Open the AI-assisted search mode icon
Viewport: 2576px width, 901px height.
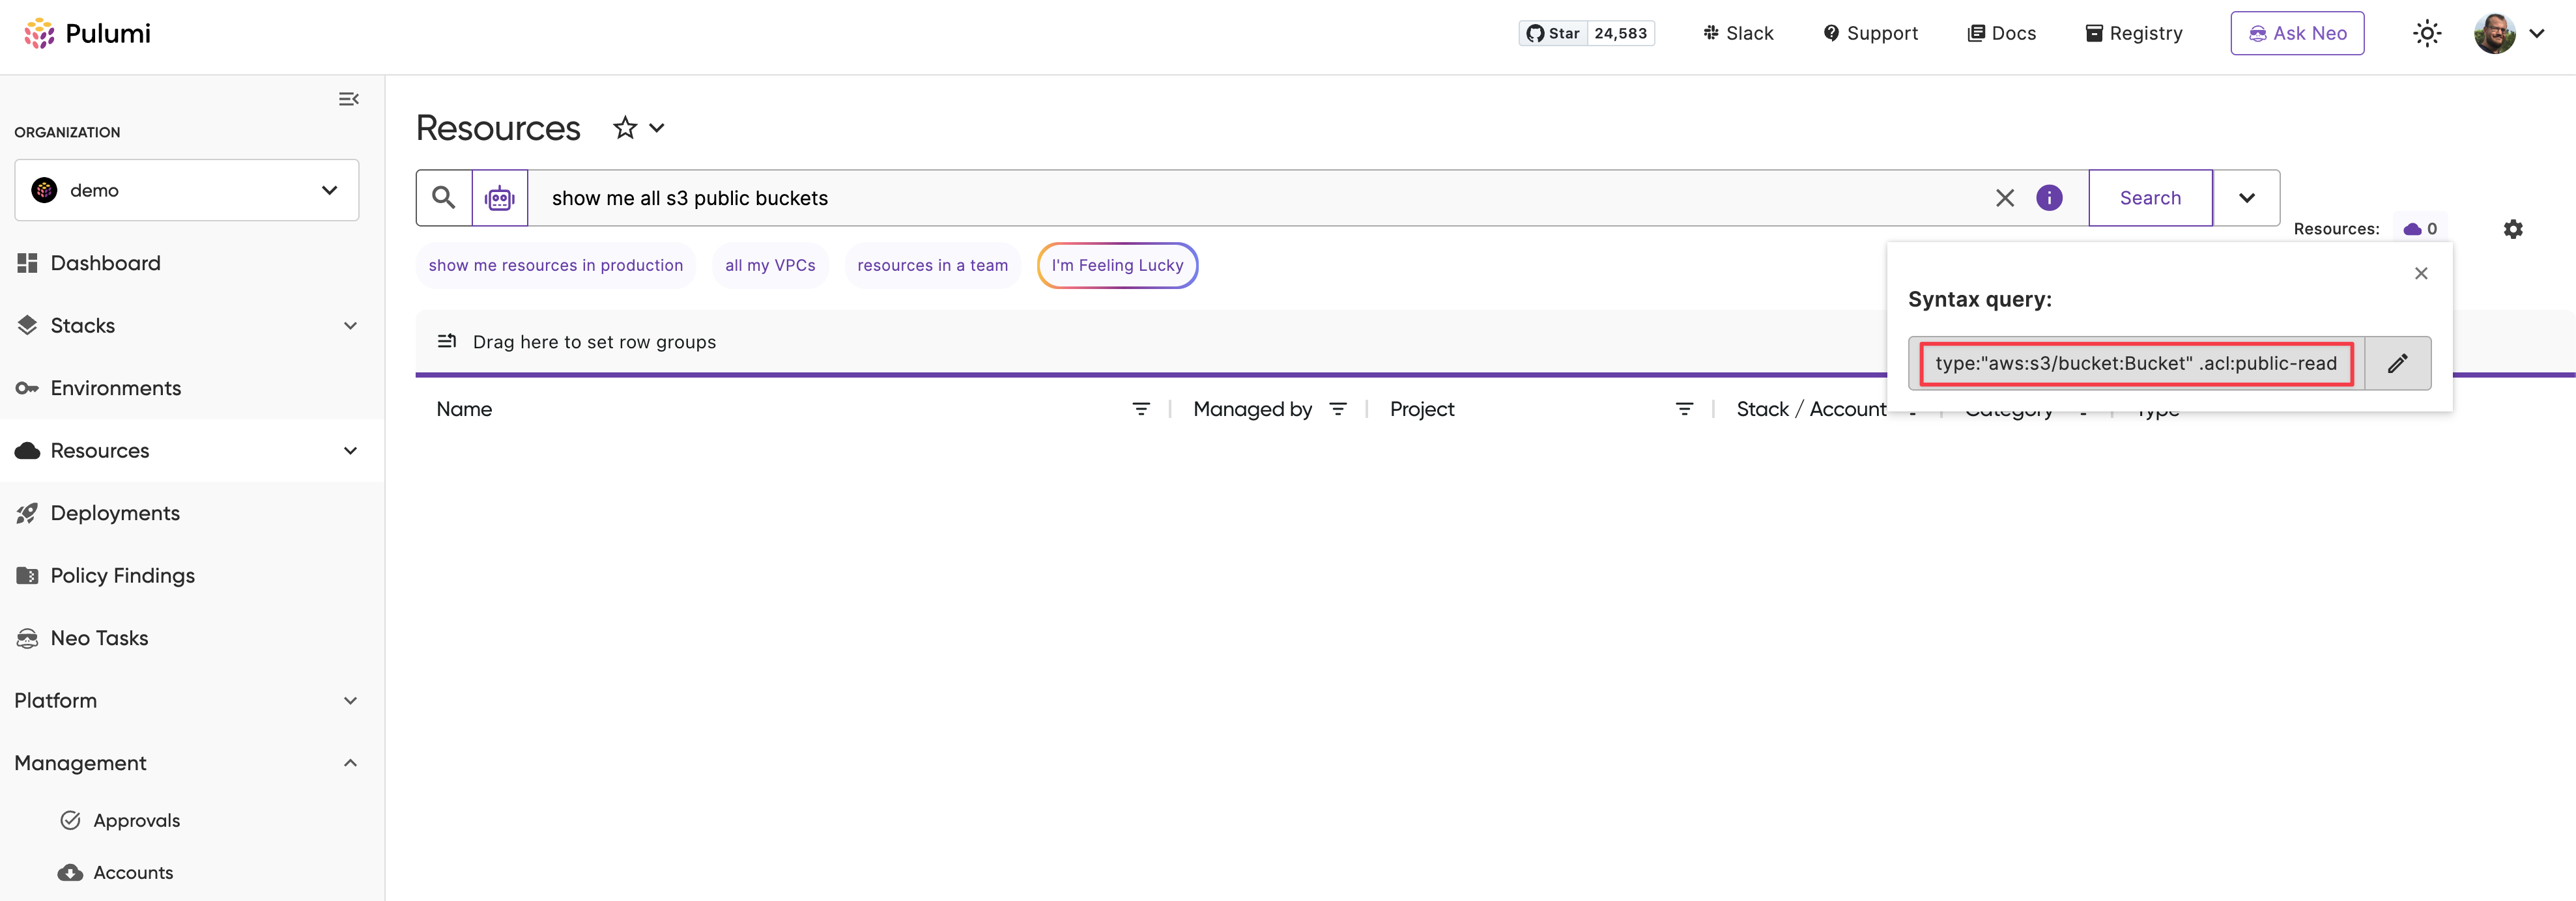[x=498, y=197]
